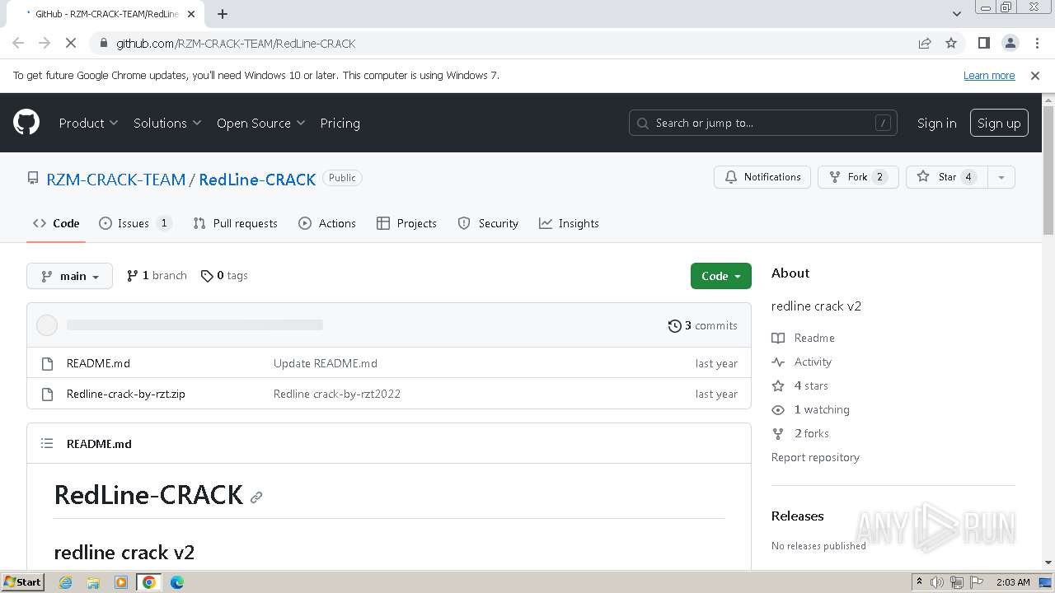Bookmark this page with the star icon
Screen dimensions: 1055x593
coord(951,43)
